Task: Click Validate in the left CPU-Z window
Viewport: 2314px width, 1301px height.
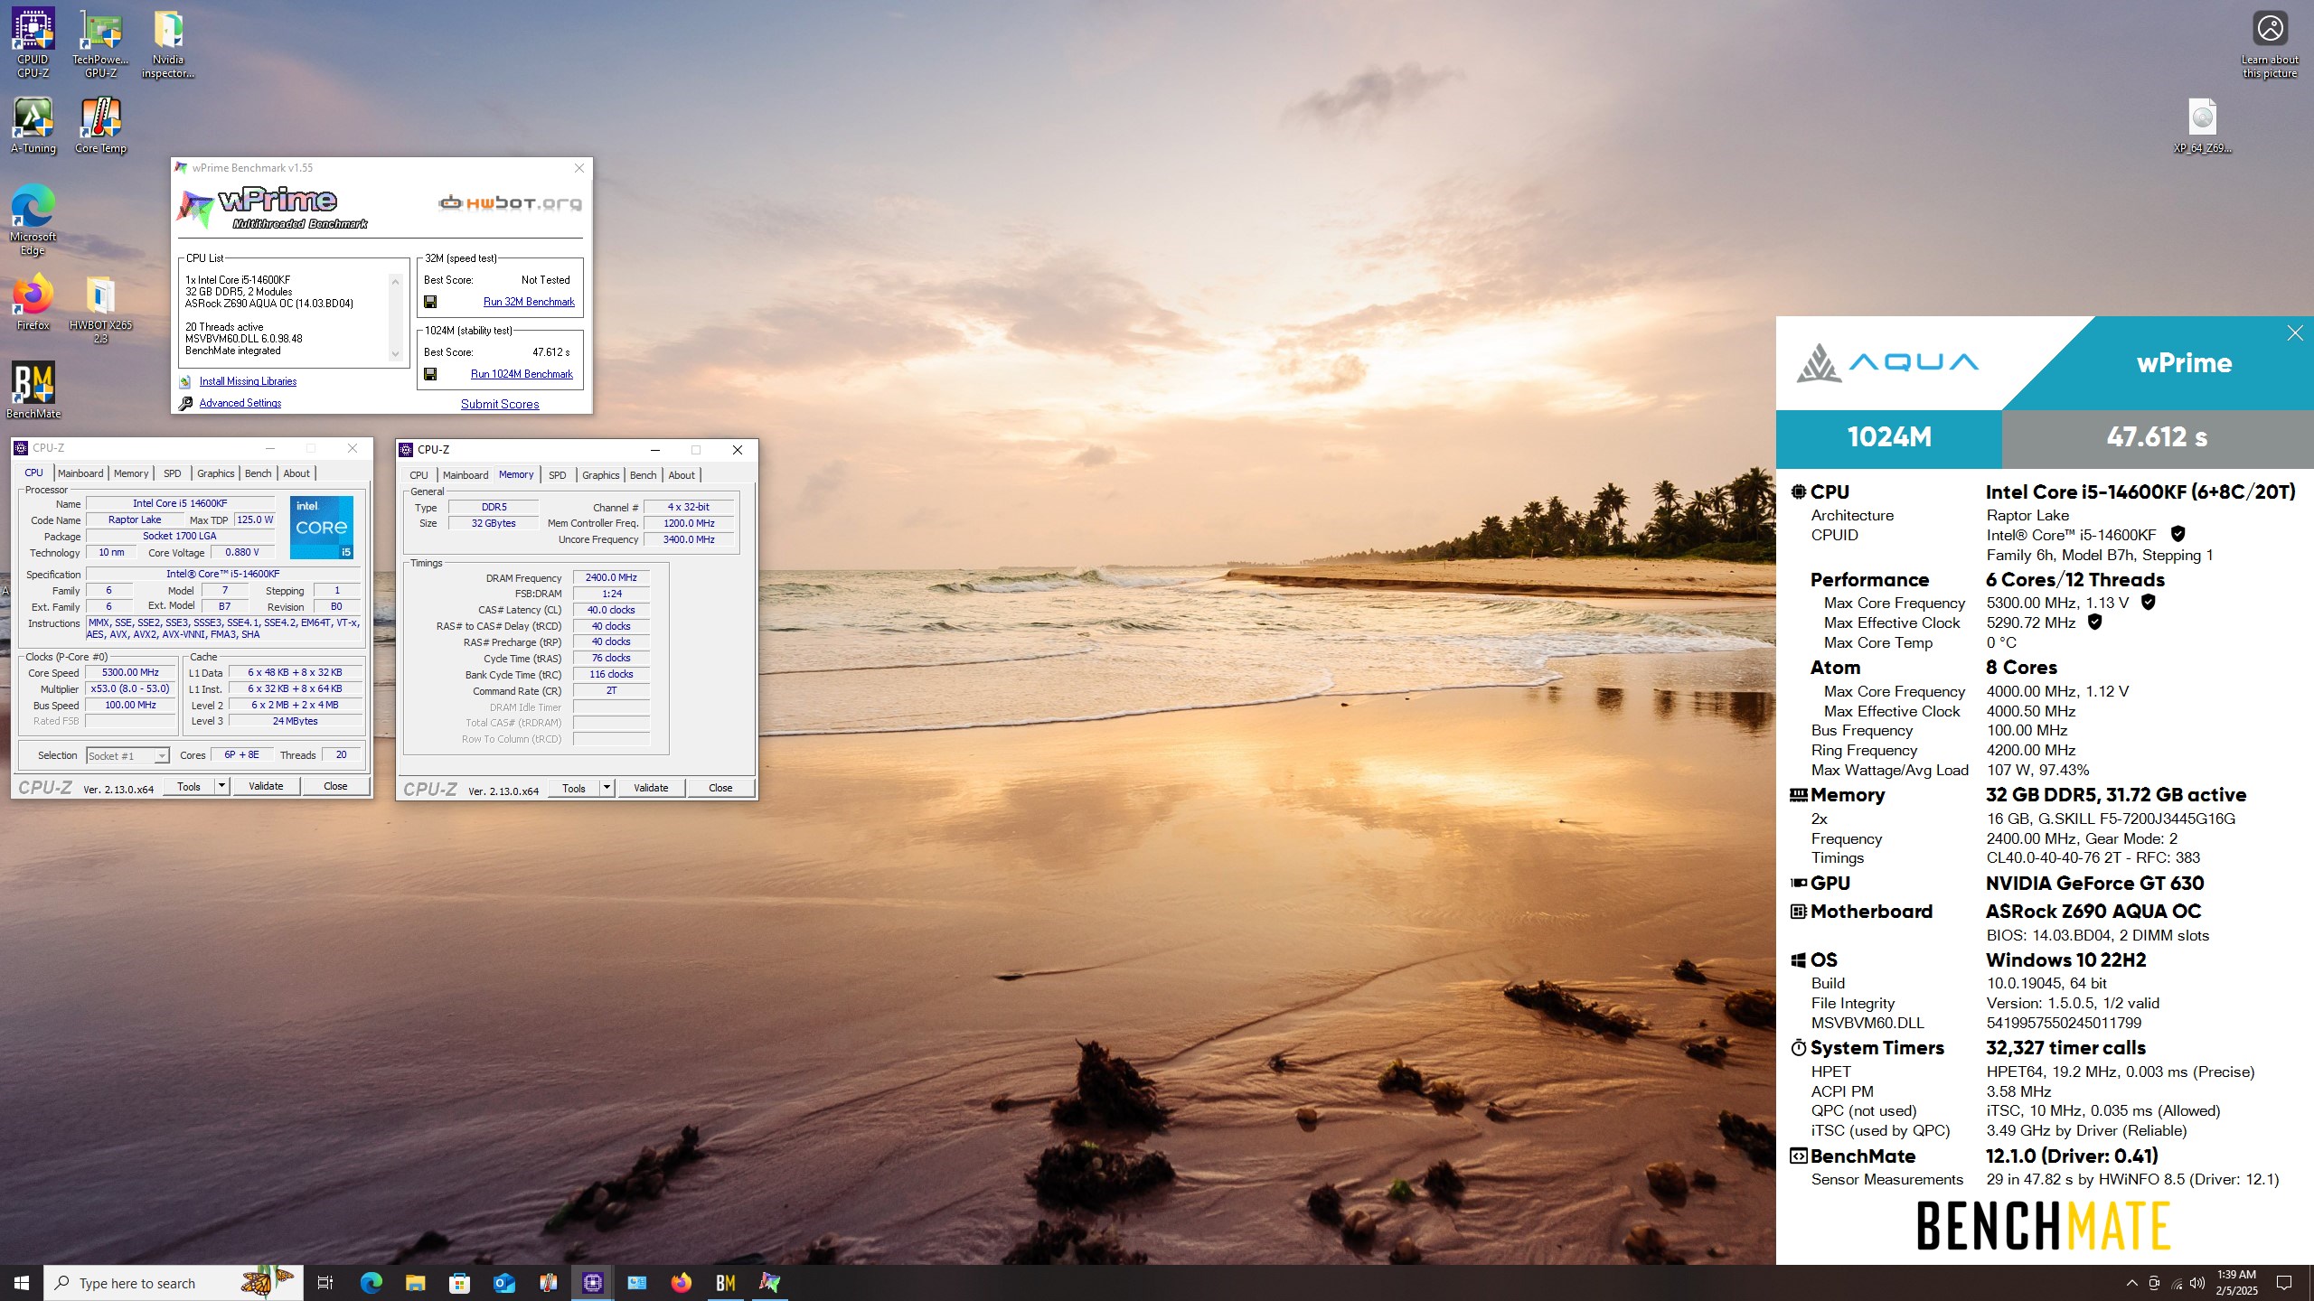Action: [x=266, y=786]
